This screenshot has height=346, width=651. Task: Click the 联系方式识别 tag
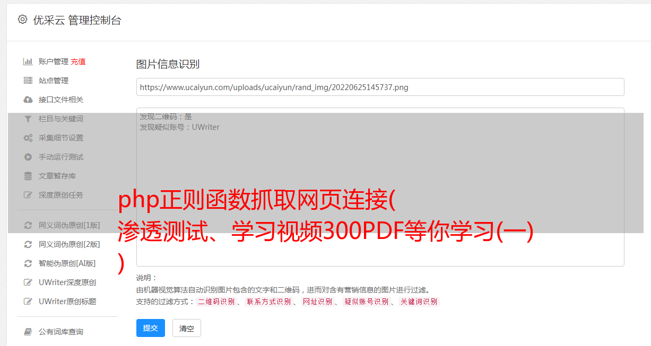click(x=269, y=301)
